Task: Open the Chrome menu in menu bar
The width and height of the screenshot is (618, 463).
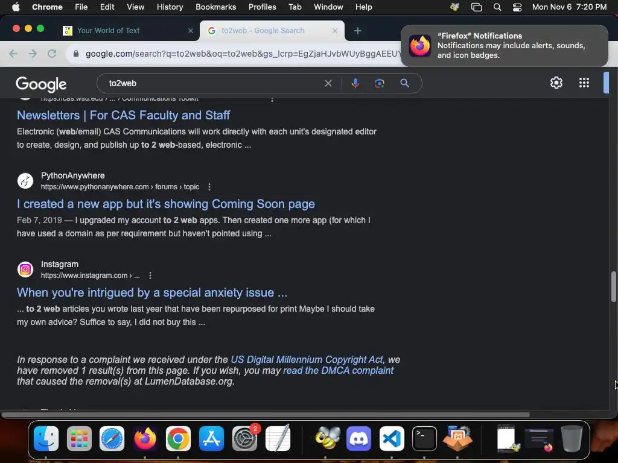Action: pos(47,7)
